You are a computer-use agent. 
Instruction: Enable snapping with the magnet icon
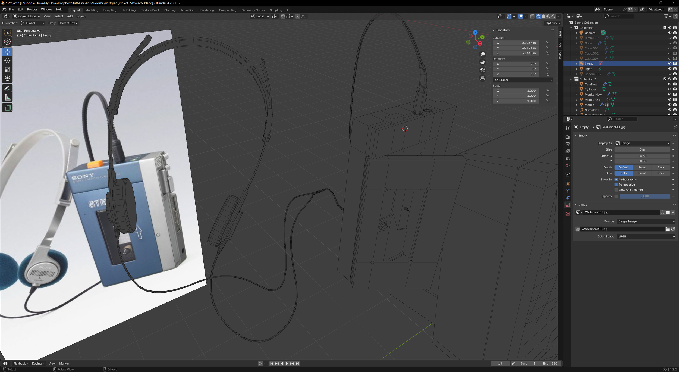click(x=283, y=16)
